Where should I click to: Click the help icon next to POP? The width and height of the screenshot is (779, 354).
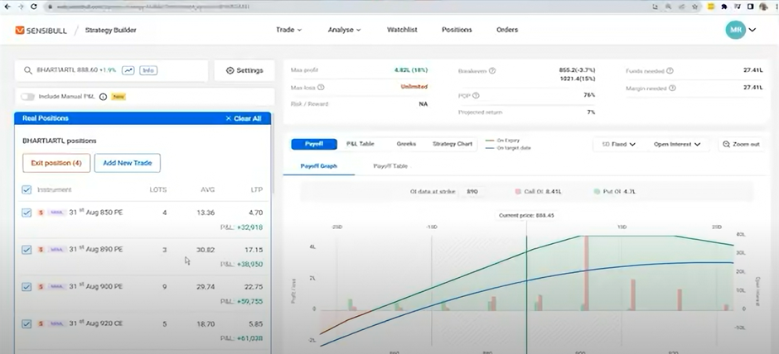pyautogui.click(x=476, y=95)
